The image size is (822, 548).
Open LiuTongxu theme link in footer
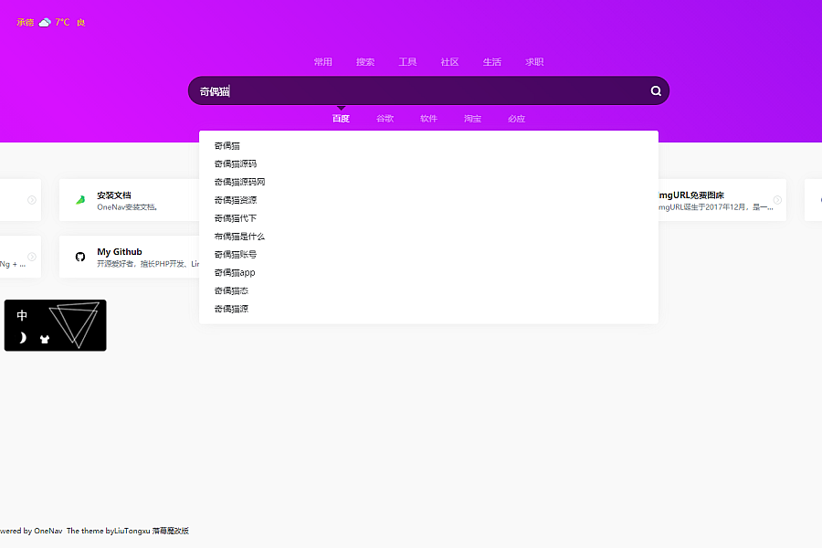[132, 531]
